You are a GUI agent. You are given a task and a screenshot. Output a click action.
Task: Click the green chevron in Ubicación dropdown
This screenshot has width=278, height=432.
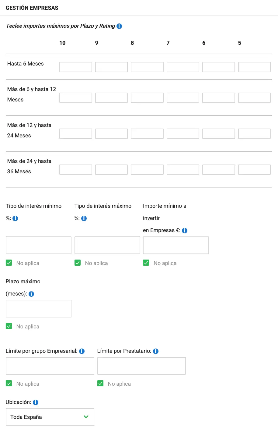point(86,417)
